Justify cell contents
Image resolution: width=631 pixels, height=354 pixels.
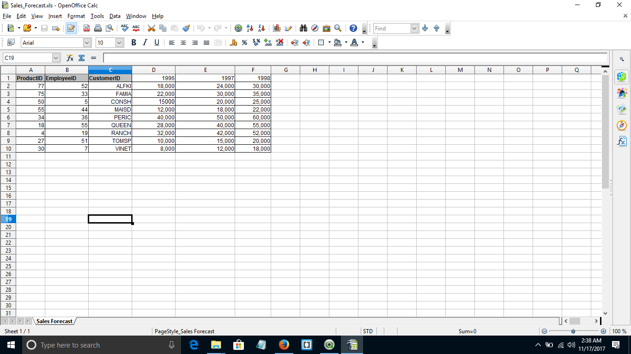[206, 43]
